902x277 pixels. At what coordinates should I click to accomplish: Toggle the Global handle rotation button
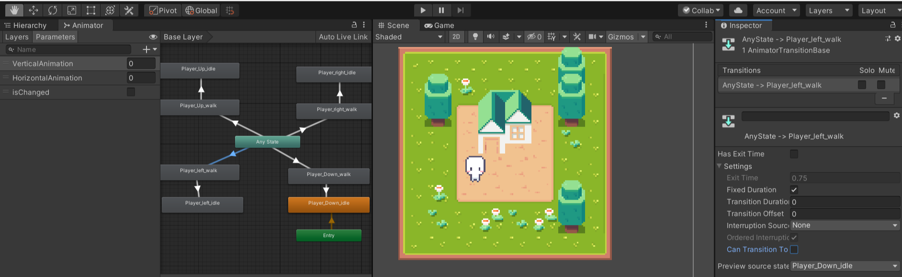click(201, 10)
